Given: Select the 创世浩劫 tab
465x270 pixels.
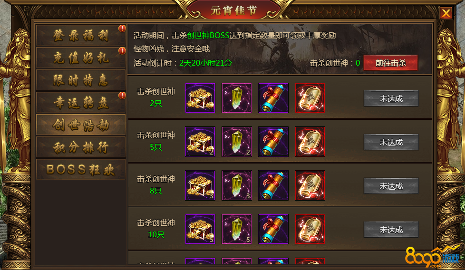Looking at the screenshot, I should click(81, 125).
